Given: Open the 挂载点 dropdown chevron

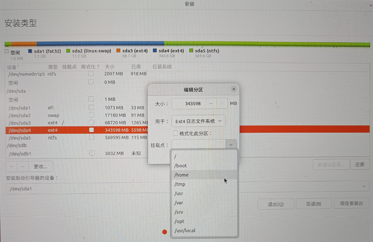Looking at the screenshot, I should tap(231, 144).
